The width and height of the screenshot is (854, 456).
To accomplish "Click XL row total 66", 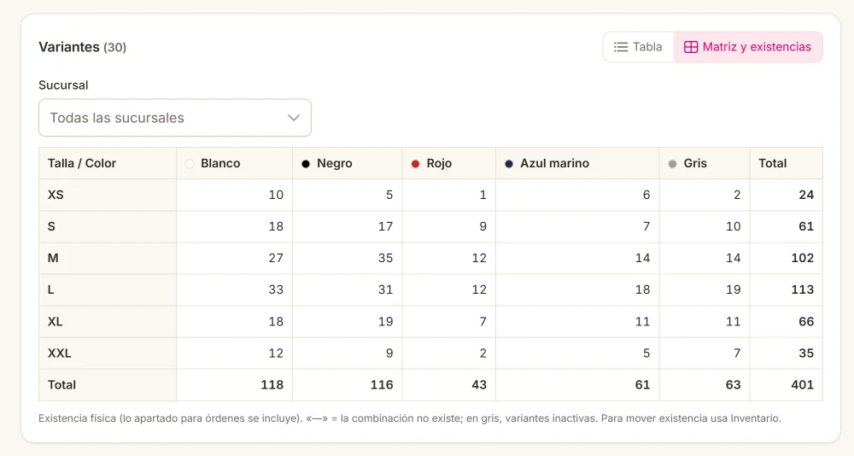I will point(786,321).
